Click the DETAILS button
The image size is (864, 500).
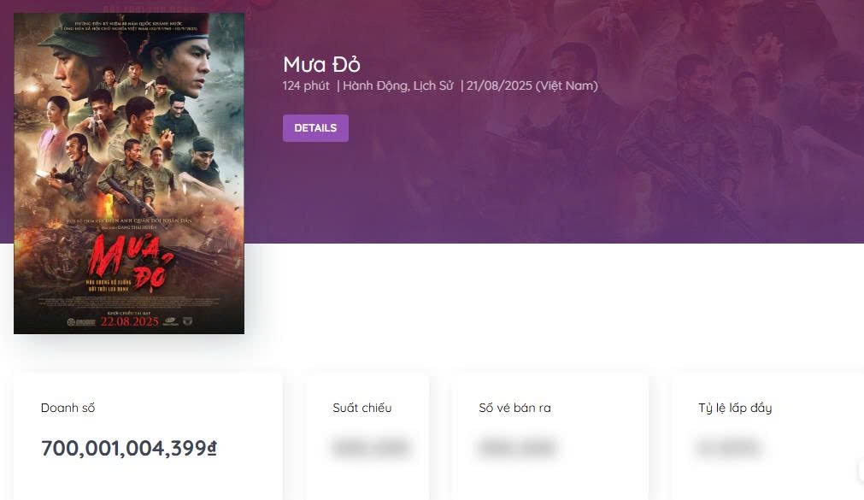pyautogui.click(x=315, y=127)
